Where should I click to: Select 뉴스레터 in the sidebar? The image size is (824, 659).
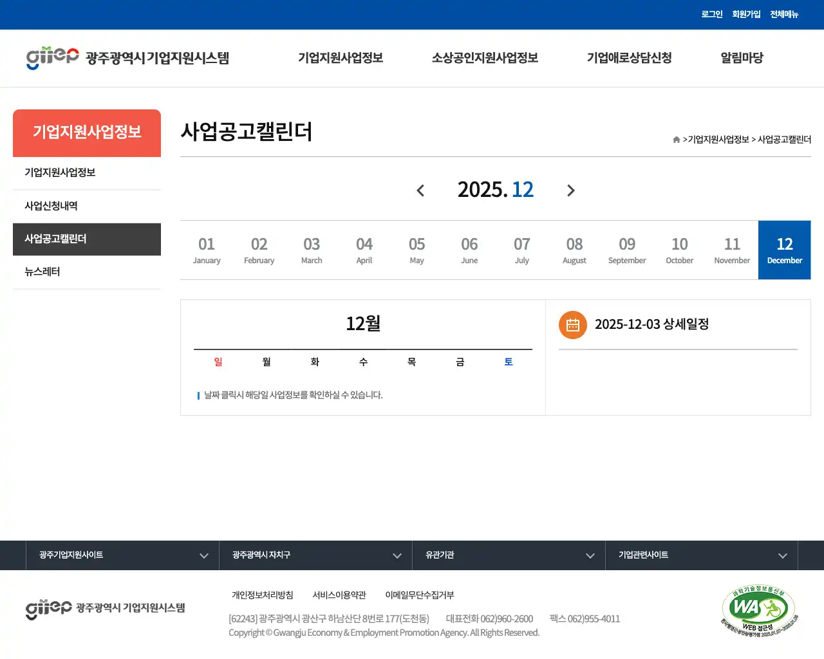pyautogui.click(x=41, y=271)
